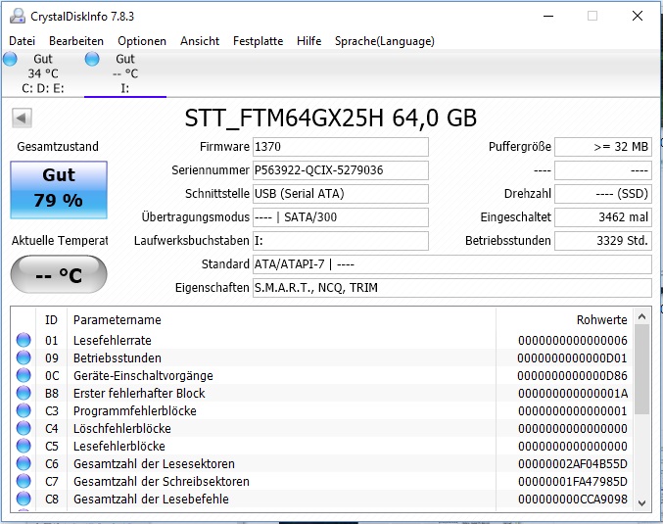Click status orb for Programmfehlerblöcke row
Screen dimensions: 663x524
point(24,410)
